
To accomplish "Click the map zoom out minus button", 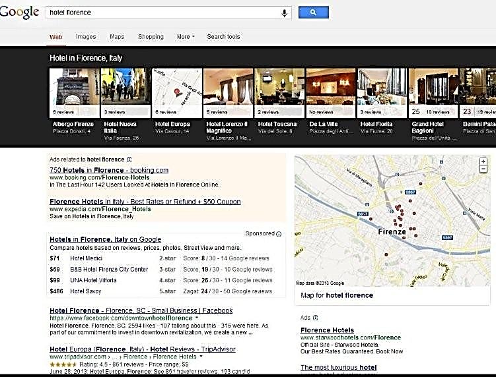I will pyautogui.click(x=483, y=169).
